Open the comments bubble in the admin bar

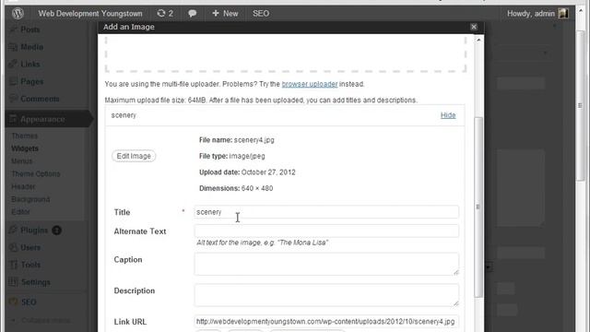point(193,14)
